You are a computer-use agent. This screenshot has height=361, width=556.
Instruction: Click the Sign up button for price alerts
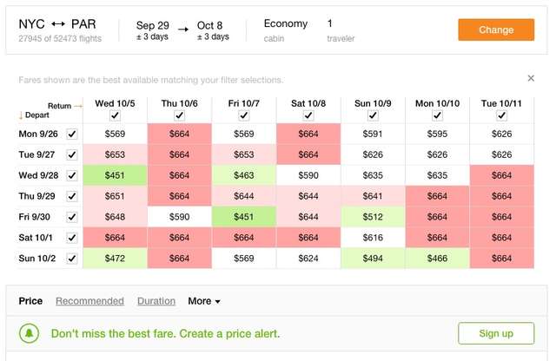[x=496, y=333]
